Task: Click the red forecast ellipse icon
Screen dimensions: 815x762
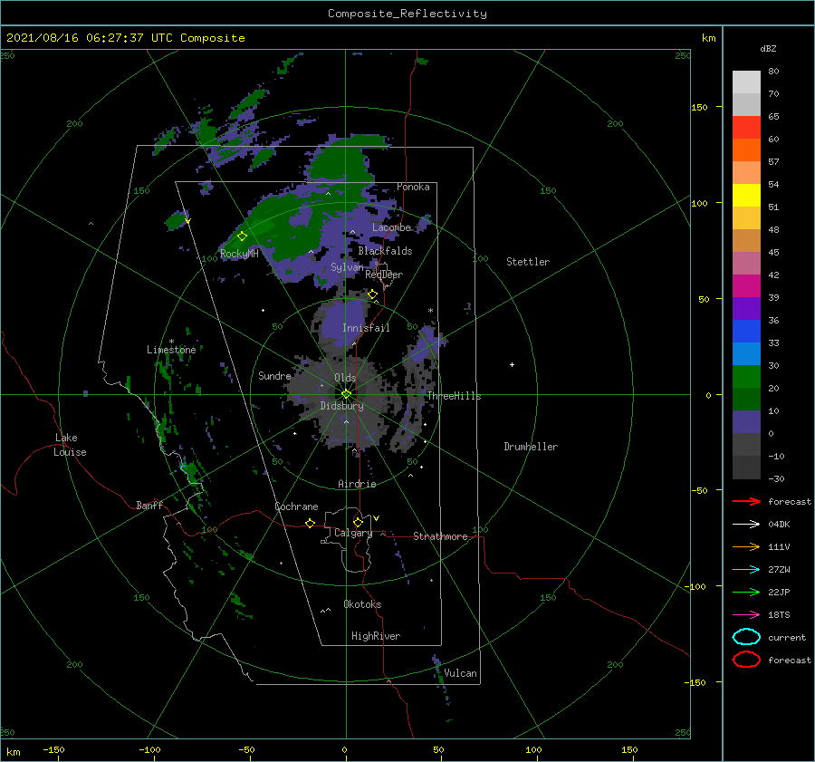Action: [x=746, y=660]
